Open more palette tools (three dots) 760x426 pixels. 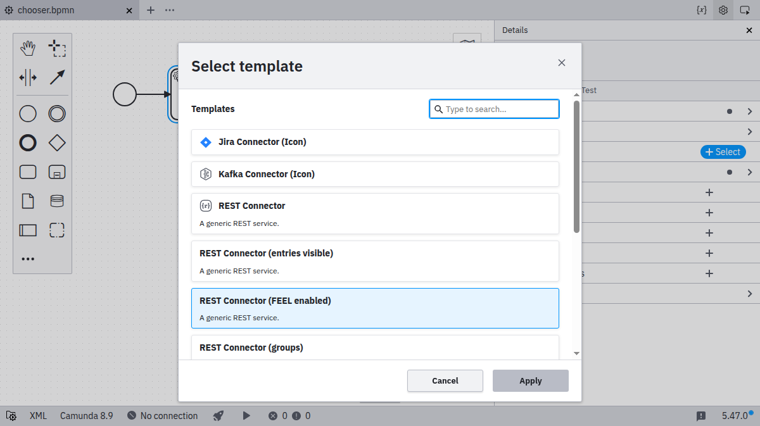pos(28,259)
